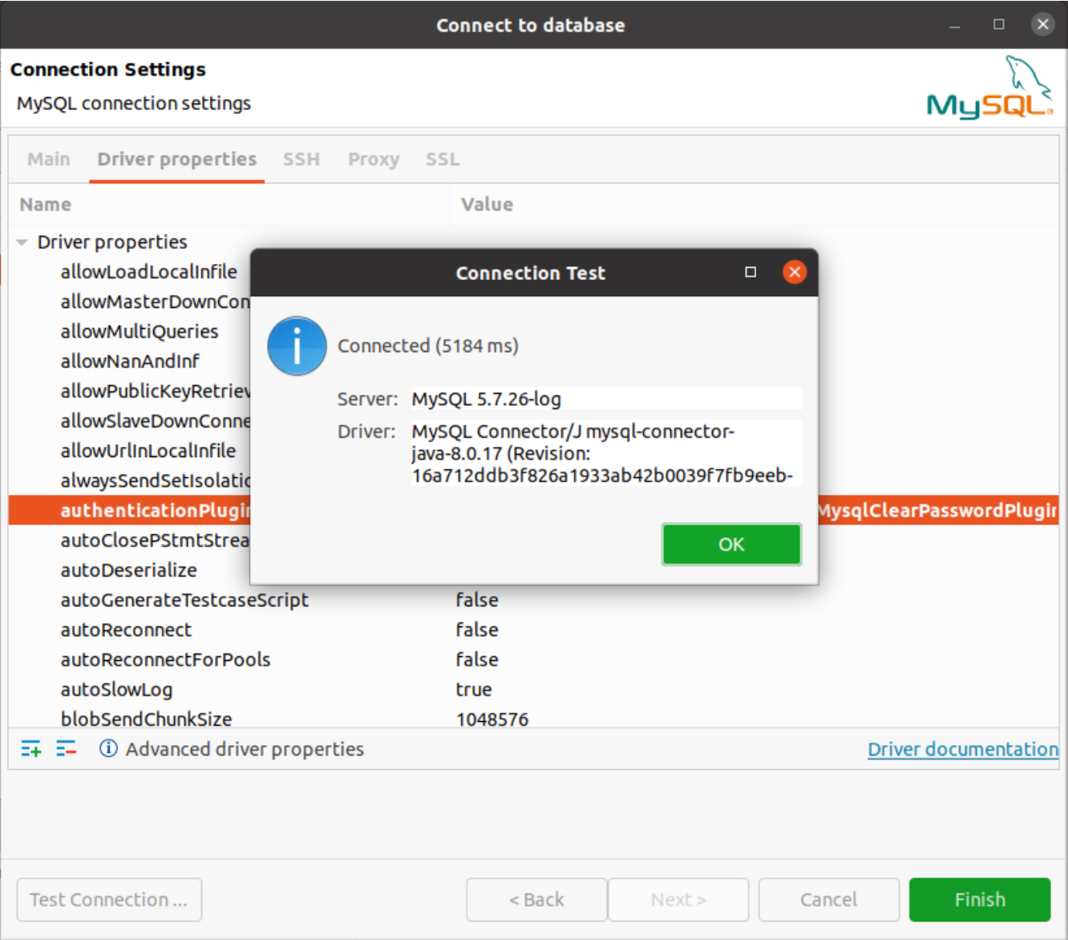This screenshot has width=1068, height=940.
Task: Click the true value for autoSlowLog
Action: (474, 690)
